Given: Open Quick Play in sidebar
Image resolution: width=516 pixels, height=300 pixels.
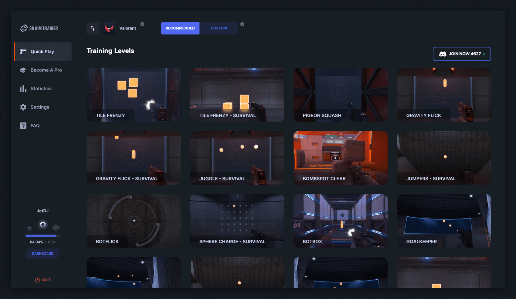Looking at the screenshot, I should click(x=43, y=52).
